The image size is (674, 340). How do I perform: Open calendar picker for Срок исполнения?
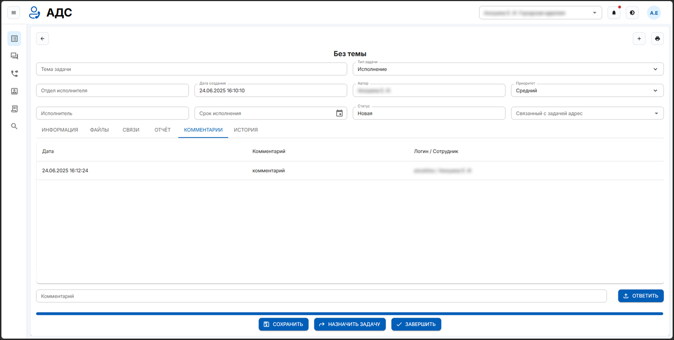coord(339,113)
